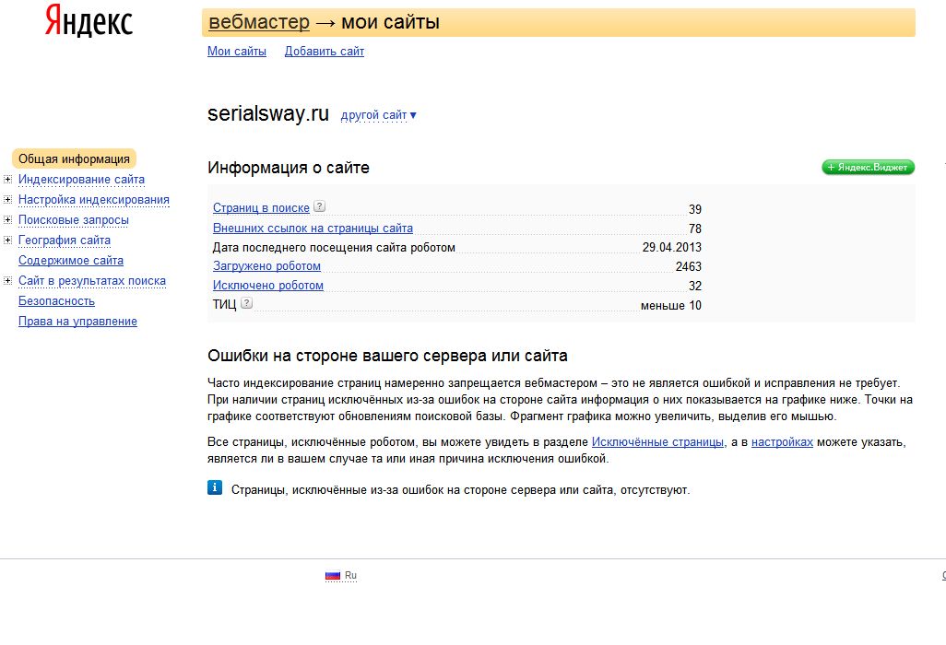This screenshot has width=946, height=645.
Task: Click Дата последнего посещения сайта роботом label
Action: [x=334, y=248]
